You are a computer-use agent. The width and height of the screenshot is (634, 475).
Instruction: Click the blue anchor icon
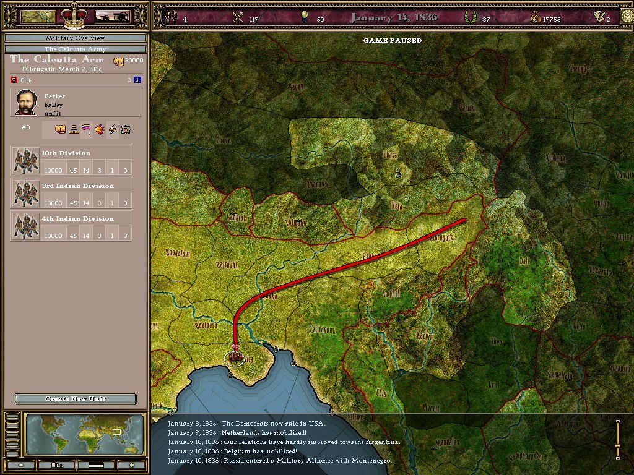(x=137, y=80)
